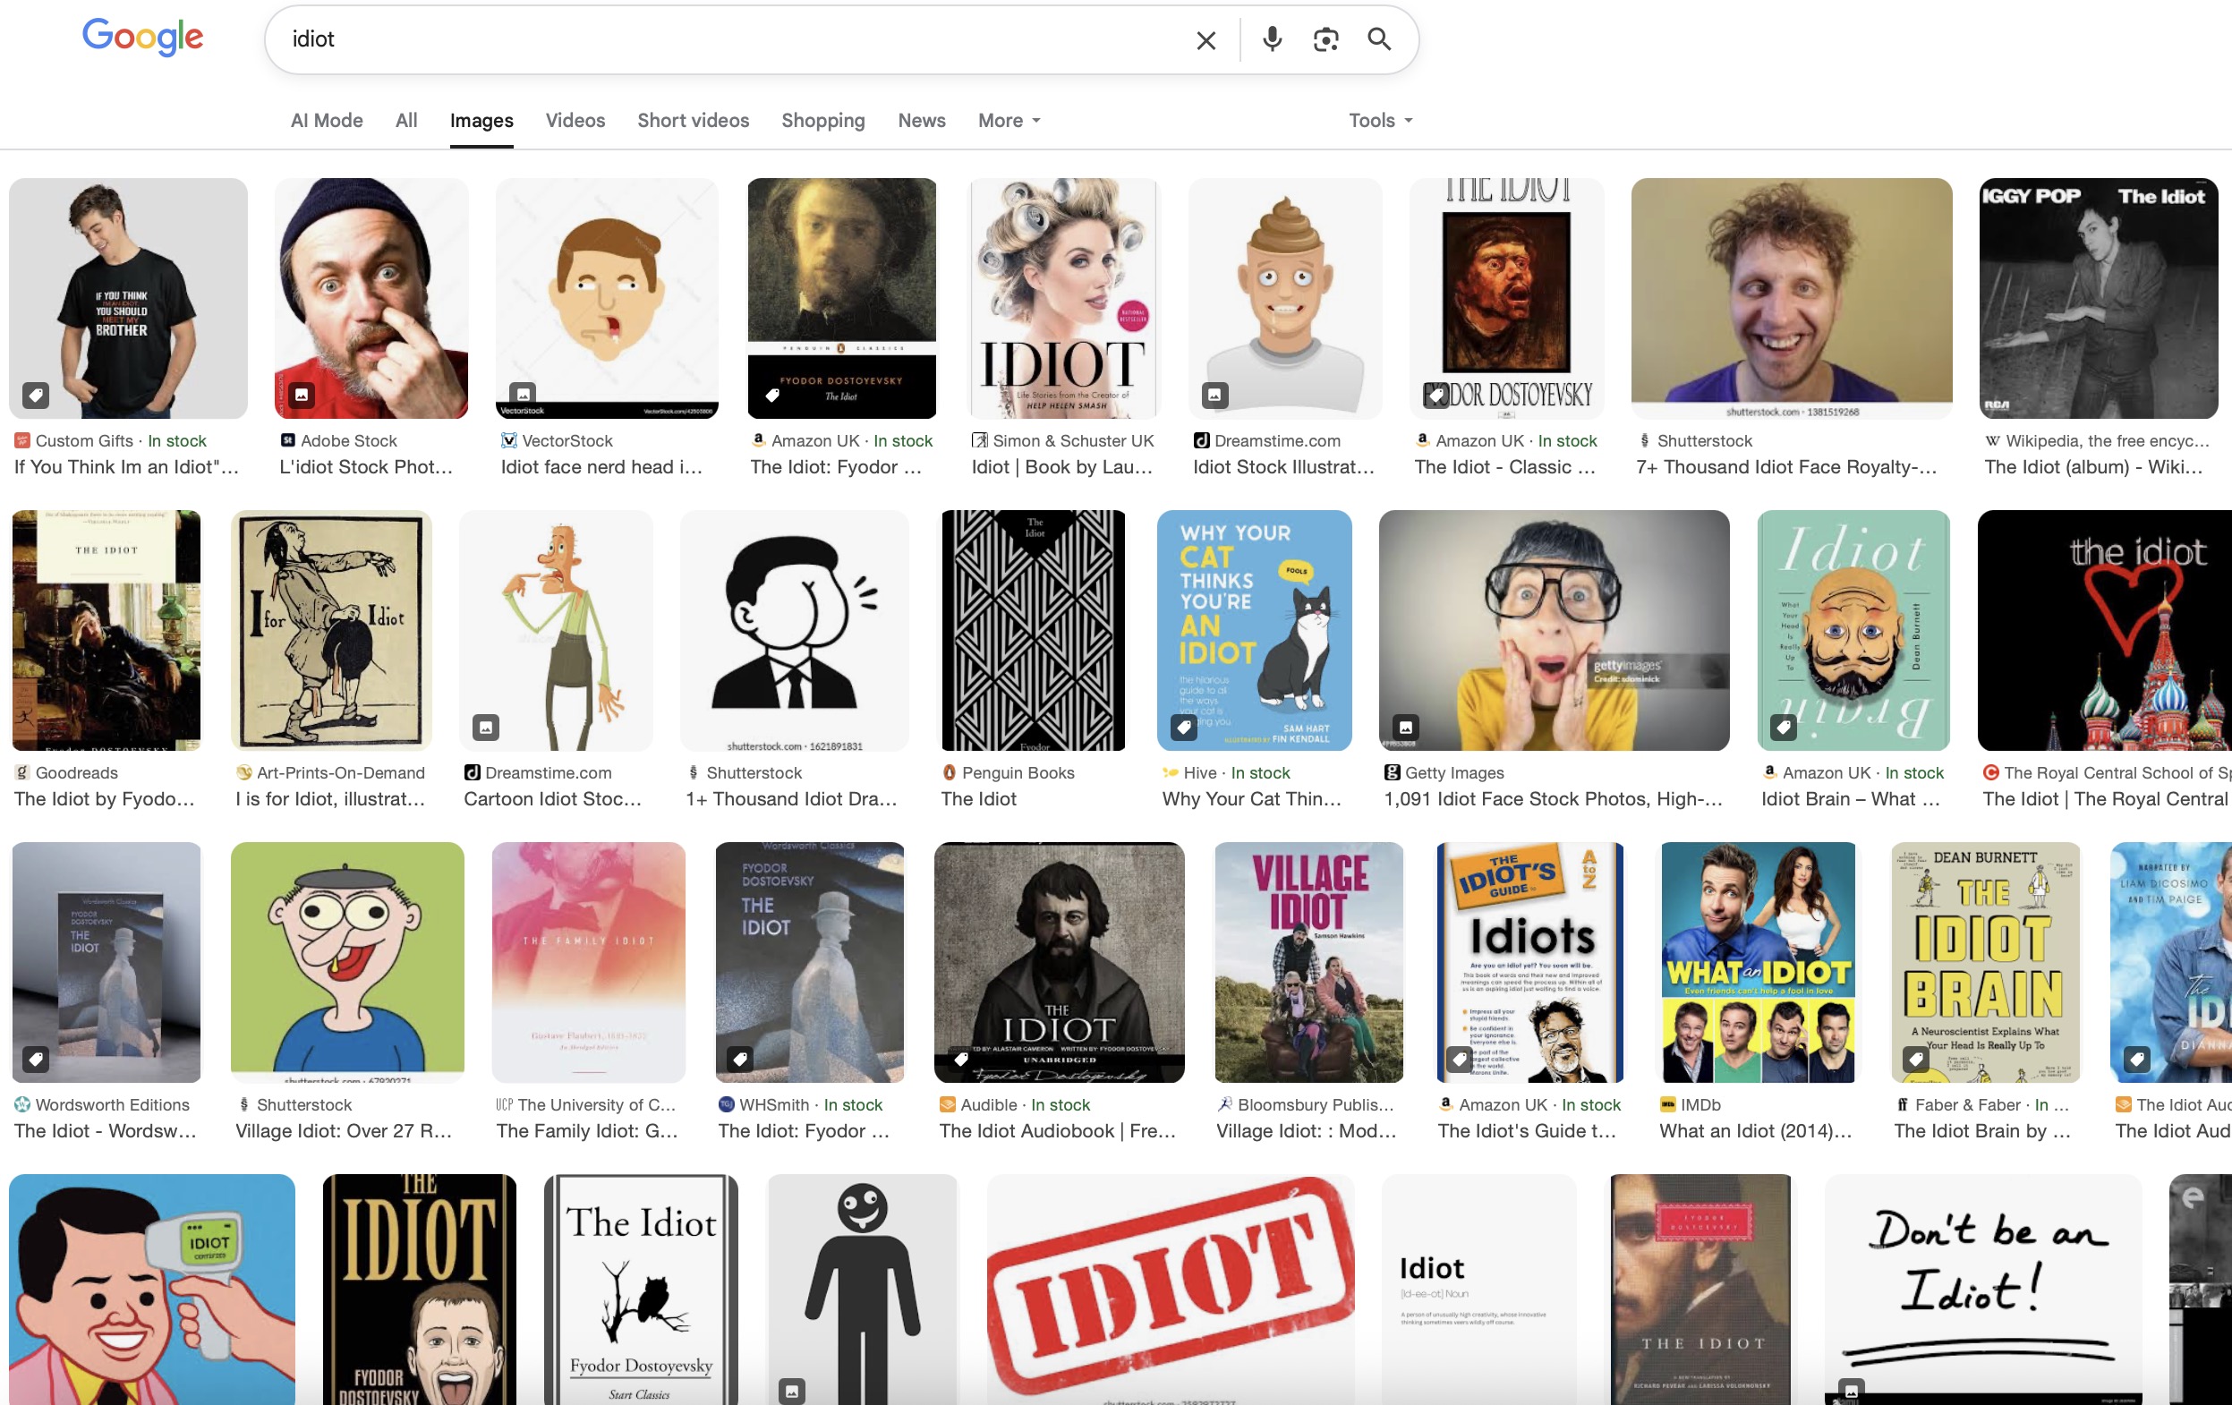The image size is (2232, 1405).
Task: Open the News tab
Action: point(920,121)
